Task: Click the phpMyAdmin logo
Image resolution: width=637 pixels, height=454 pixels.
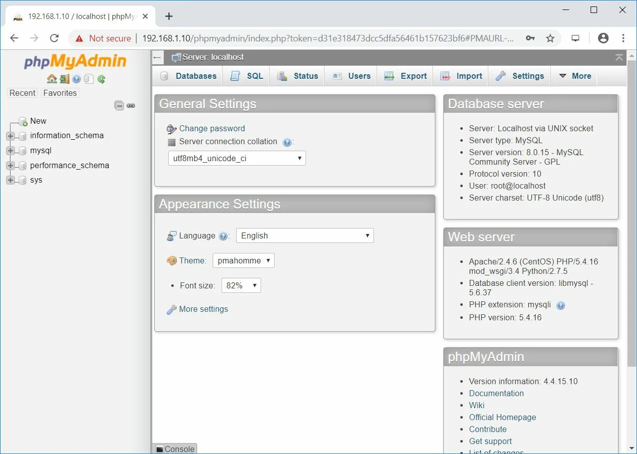Action: click(75, 61)
